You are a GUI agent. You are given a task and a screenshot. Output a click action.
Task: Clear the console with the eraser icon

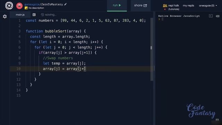[x=217, y=16]
